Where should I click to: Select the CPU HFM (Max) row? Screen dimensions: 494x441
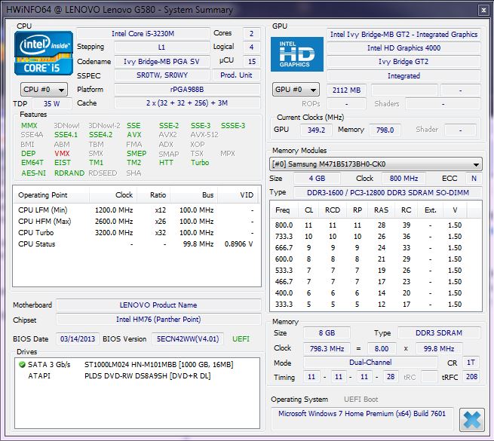coord(136,222)
